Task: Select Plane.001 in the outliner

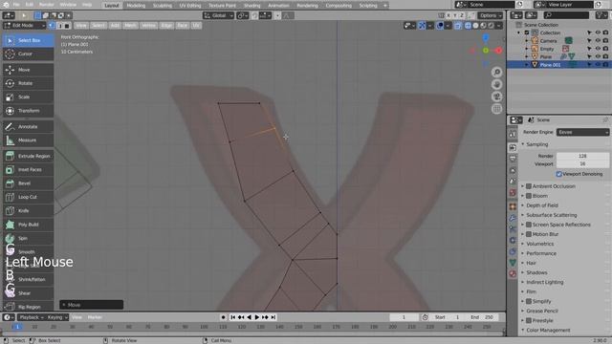Action: pyautogui.click(x=551, y=65)
